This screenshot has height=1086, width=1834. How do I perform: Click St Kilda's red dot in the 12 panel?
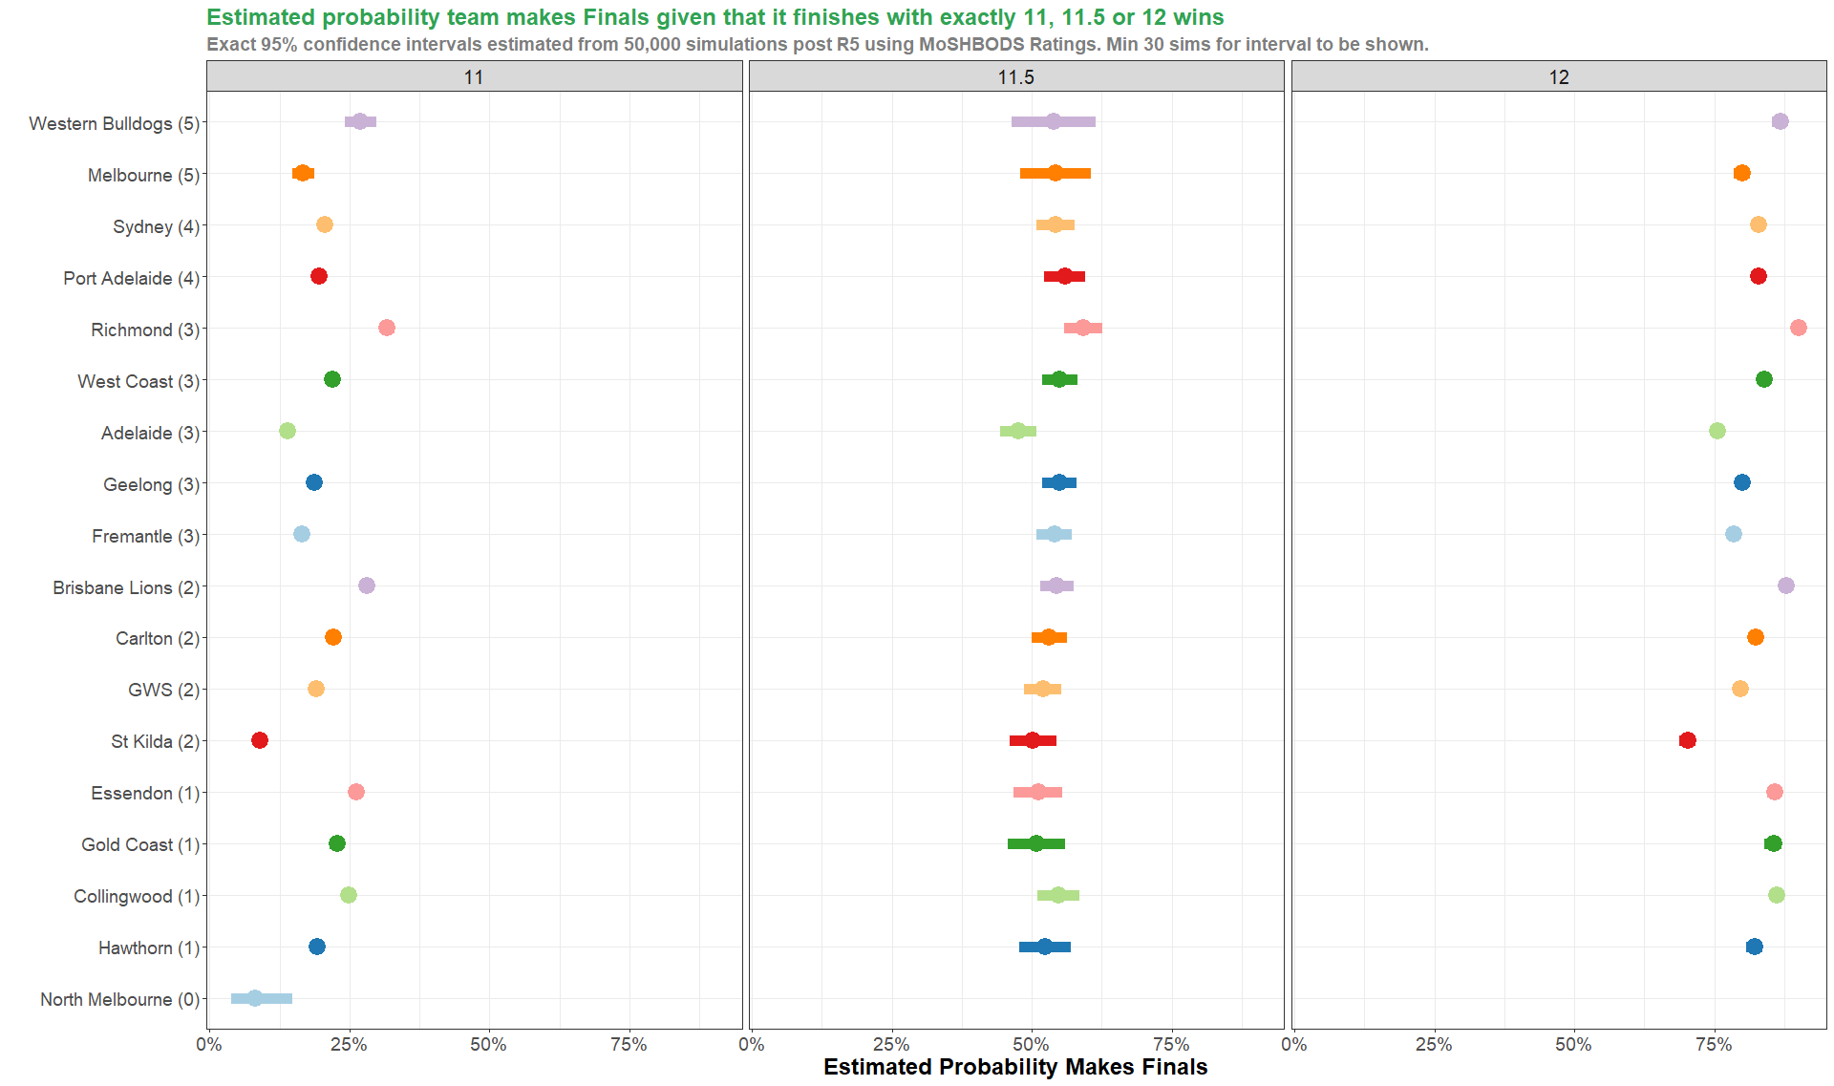point(1687,740)
